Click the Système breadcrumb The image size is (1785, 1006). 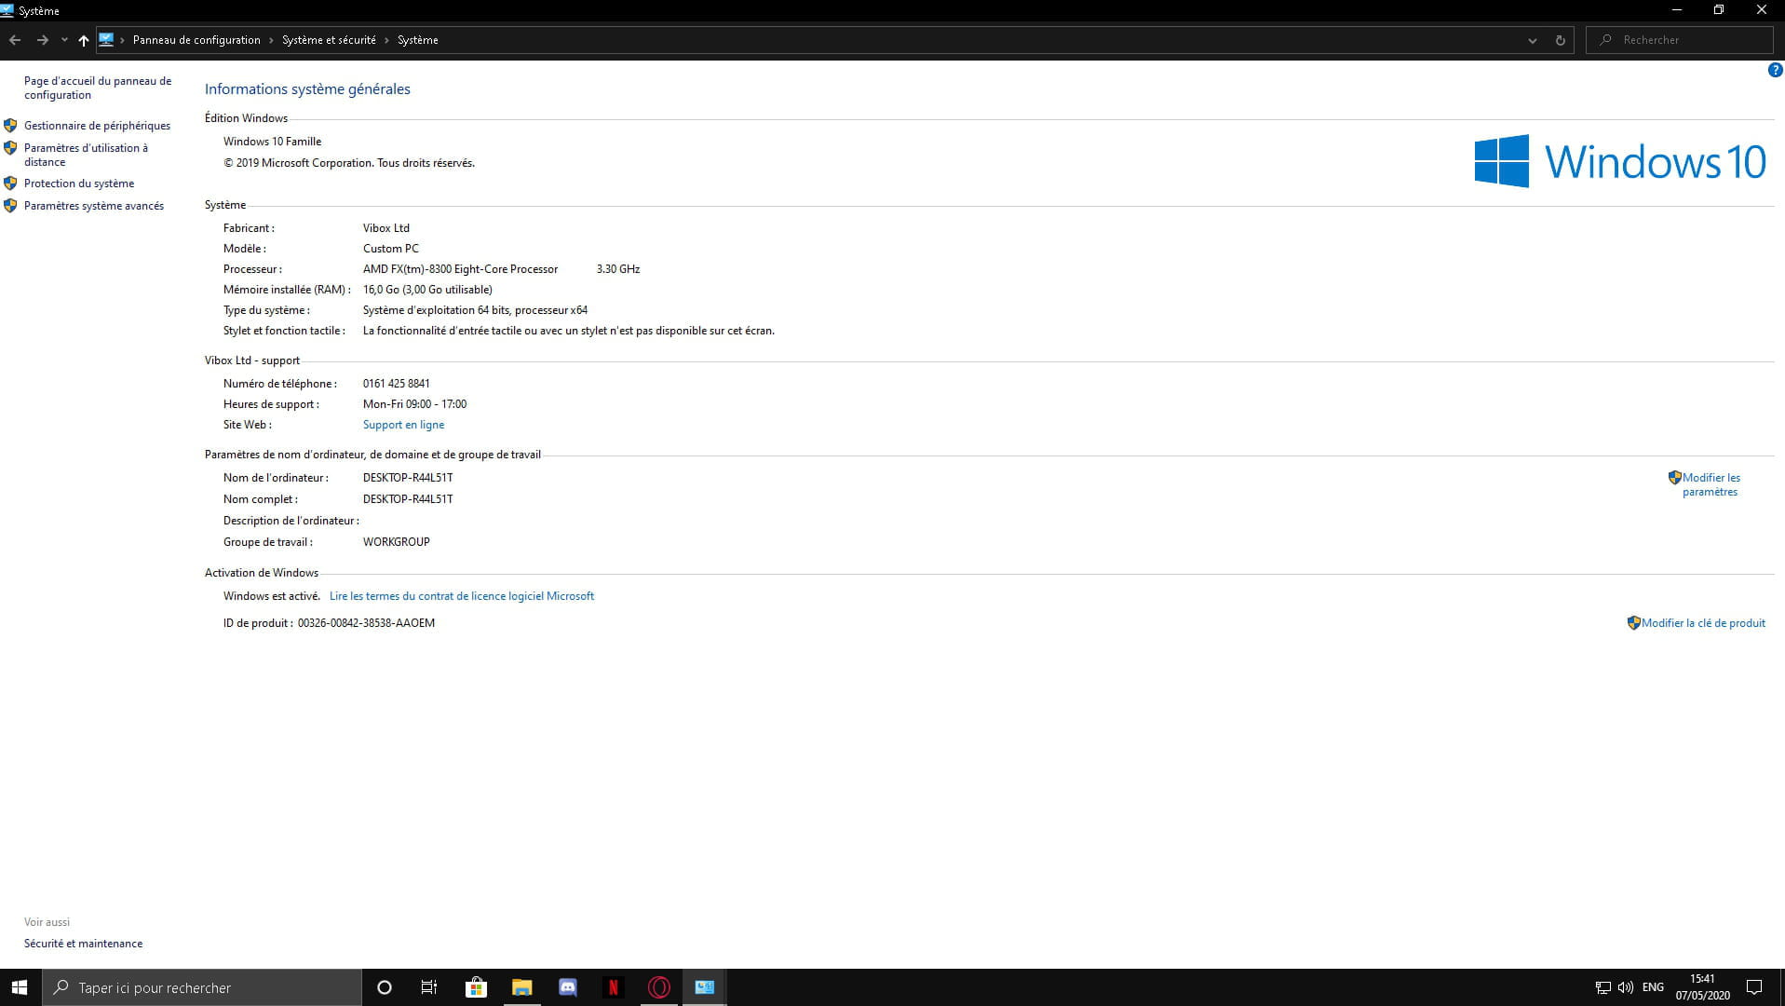(417, 40)
